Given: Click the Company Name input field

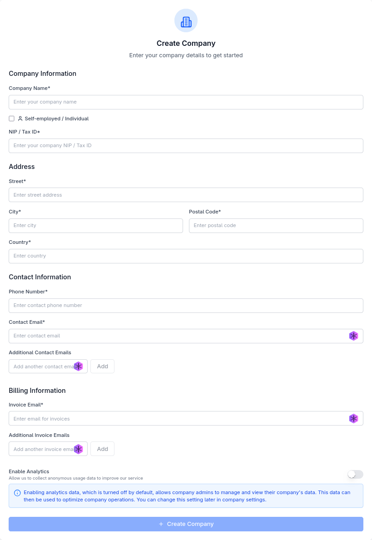Looking at the screenshot, I should (186, 102).
